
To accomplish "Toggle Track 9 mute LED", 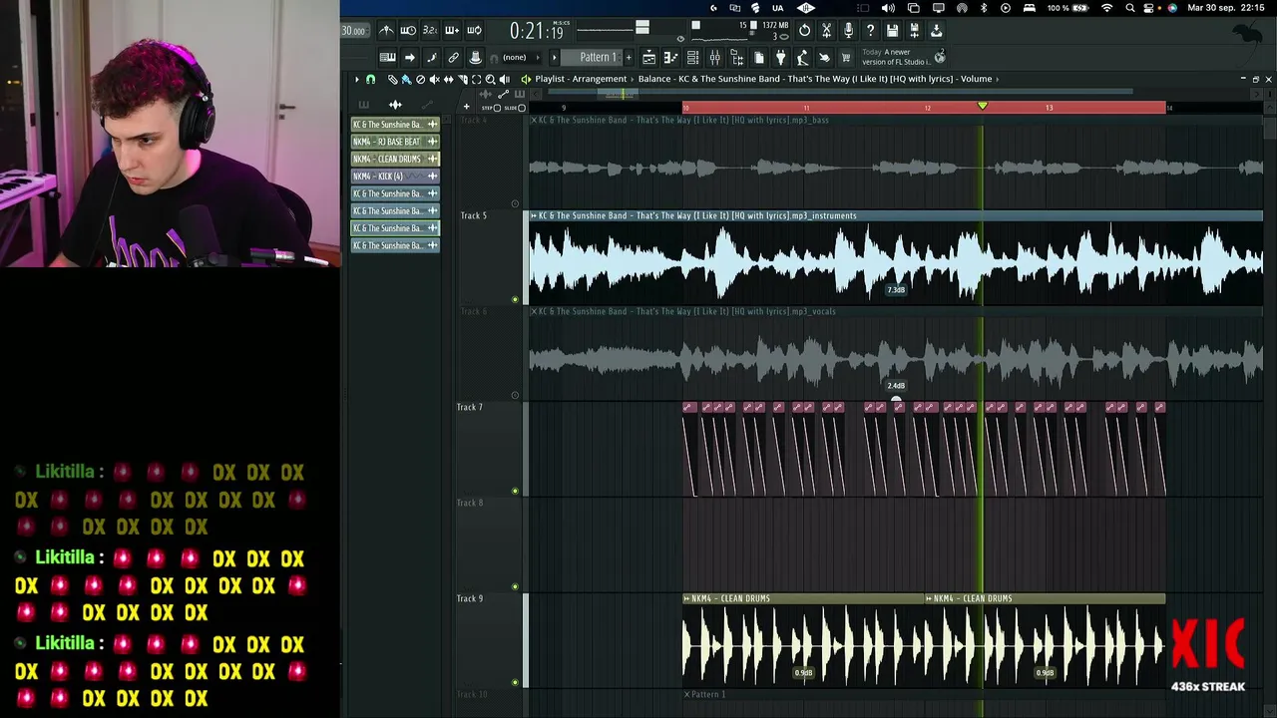I will tap(515, 682).
